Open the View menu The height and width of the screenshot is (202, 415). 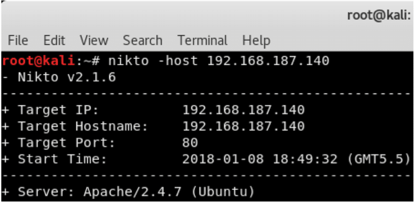(x=94, y=40)
